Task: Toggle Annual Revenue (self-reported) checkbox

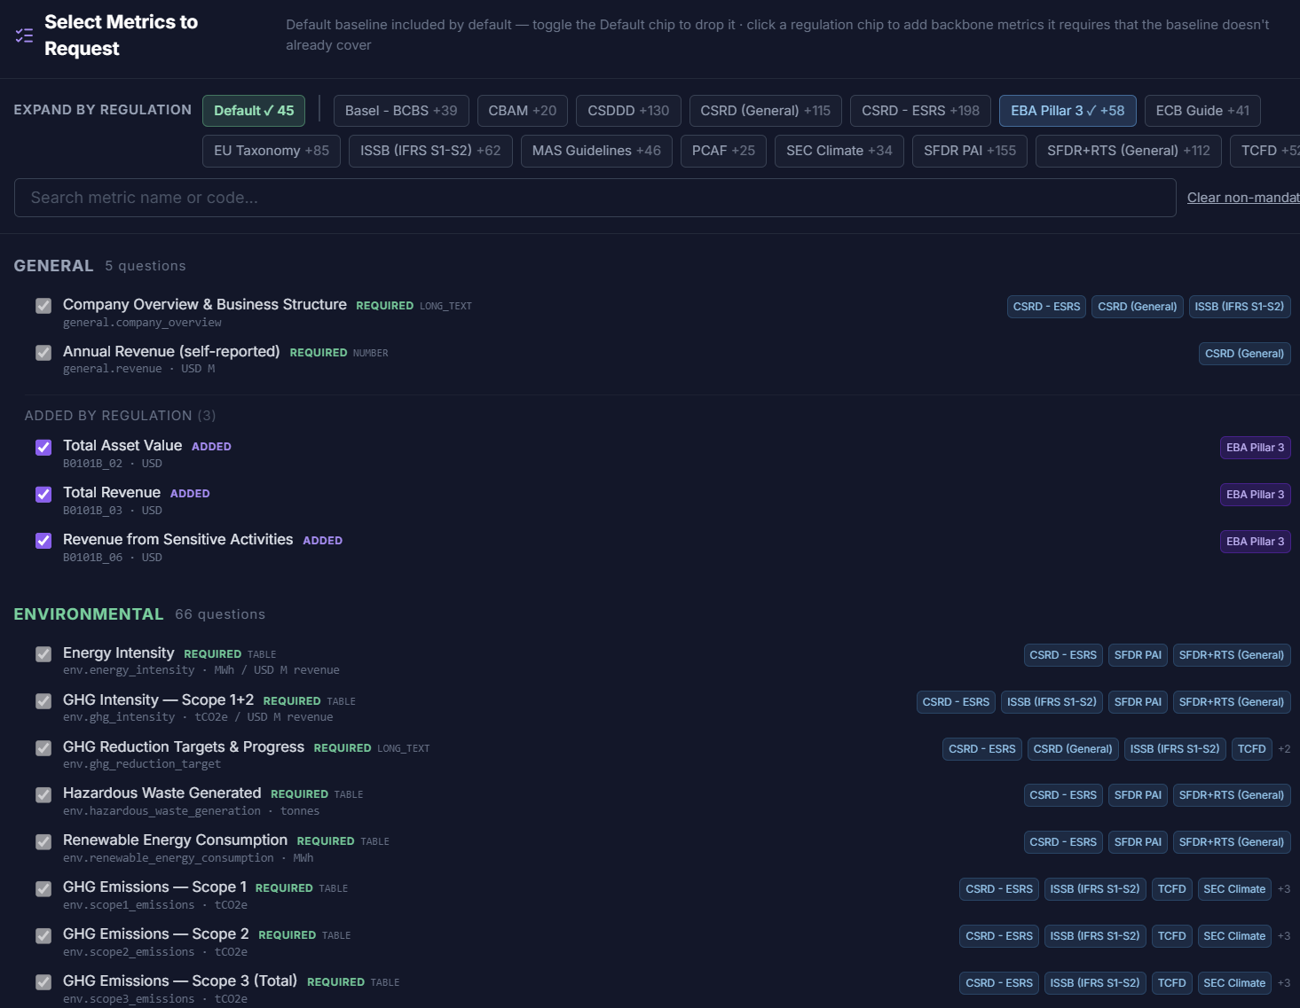Action: click(x=43, y=353)
